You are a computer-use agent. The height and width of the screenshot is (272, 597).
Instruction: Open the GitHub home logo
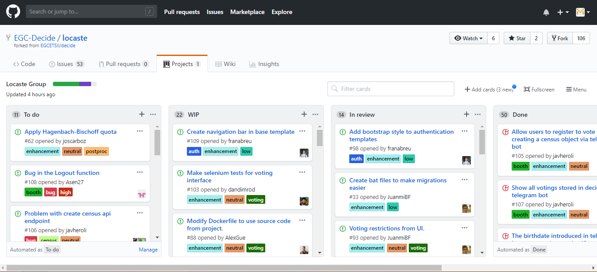click(13, 12)
